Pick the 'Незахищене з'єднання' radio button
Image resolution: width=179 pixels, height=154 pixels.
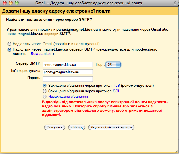tap(45, 97)
